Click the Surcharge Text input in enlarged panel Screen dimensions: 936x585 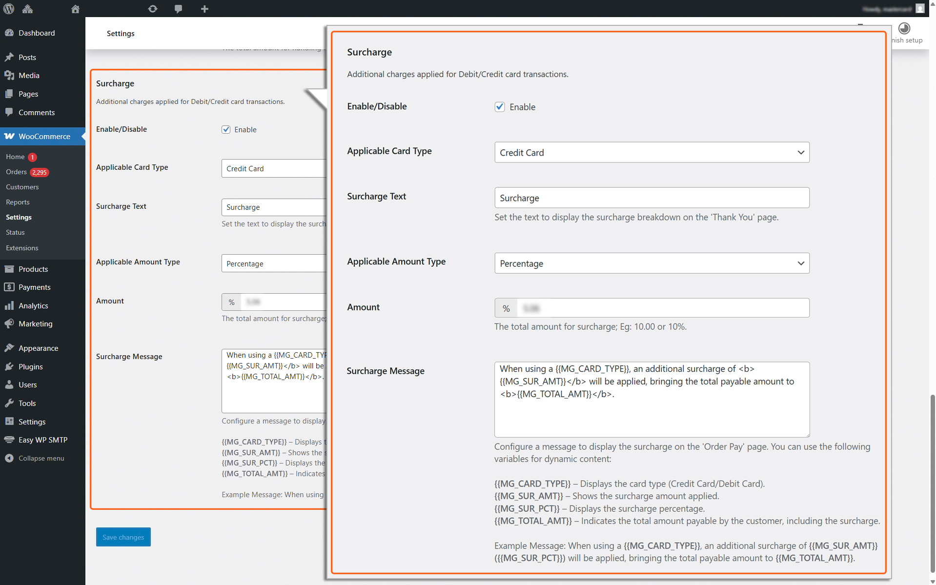coord(652,198)
